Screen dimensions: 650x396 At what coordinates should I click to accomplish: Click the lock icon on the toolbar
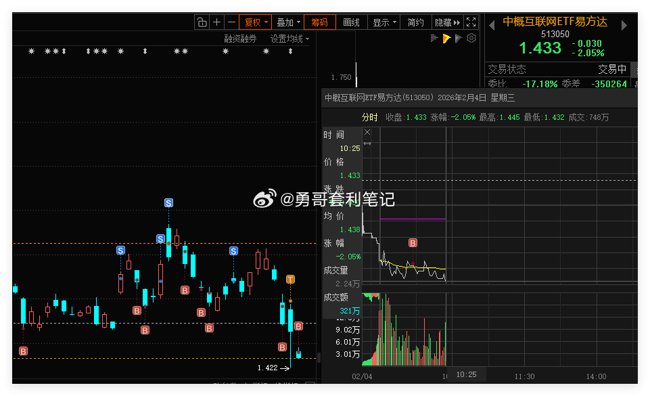(x=202, y=22)
